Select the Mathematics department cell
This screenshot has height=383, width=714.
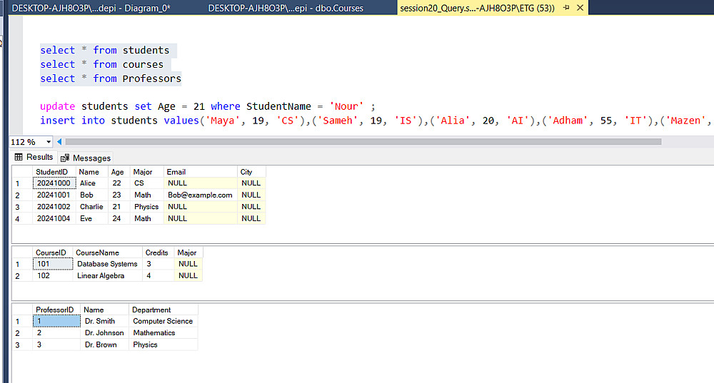click(x=163, y=333)
